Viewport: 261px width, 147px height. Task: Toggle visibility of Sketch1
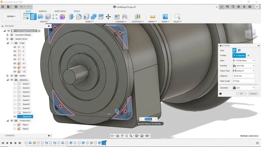click(x=15, y=84)
